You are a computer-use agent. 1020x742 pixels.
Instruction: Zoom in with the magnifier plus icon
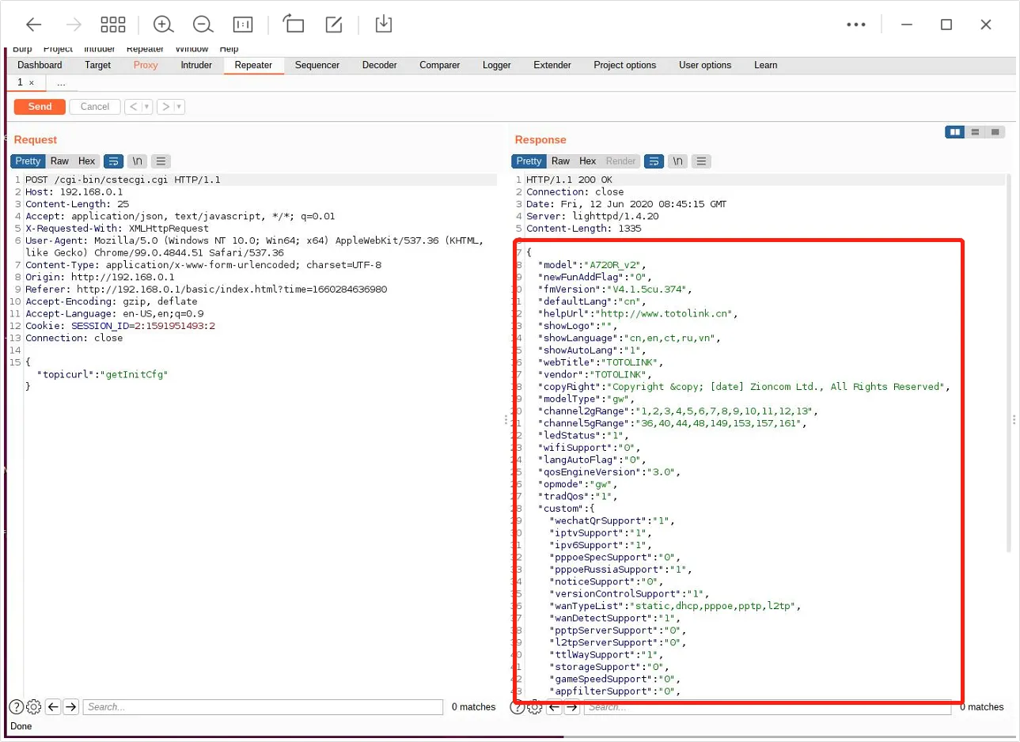163,25
